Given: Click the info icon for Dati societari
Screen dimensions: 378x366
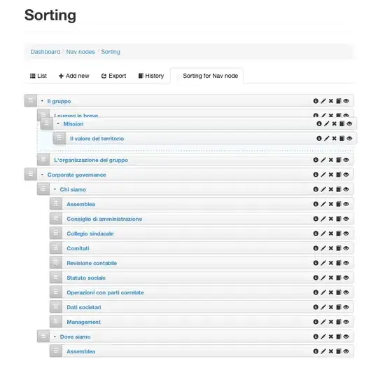Looking at the screenshot, I should (316, 307).
